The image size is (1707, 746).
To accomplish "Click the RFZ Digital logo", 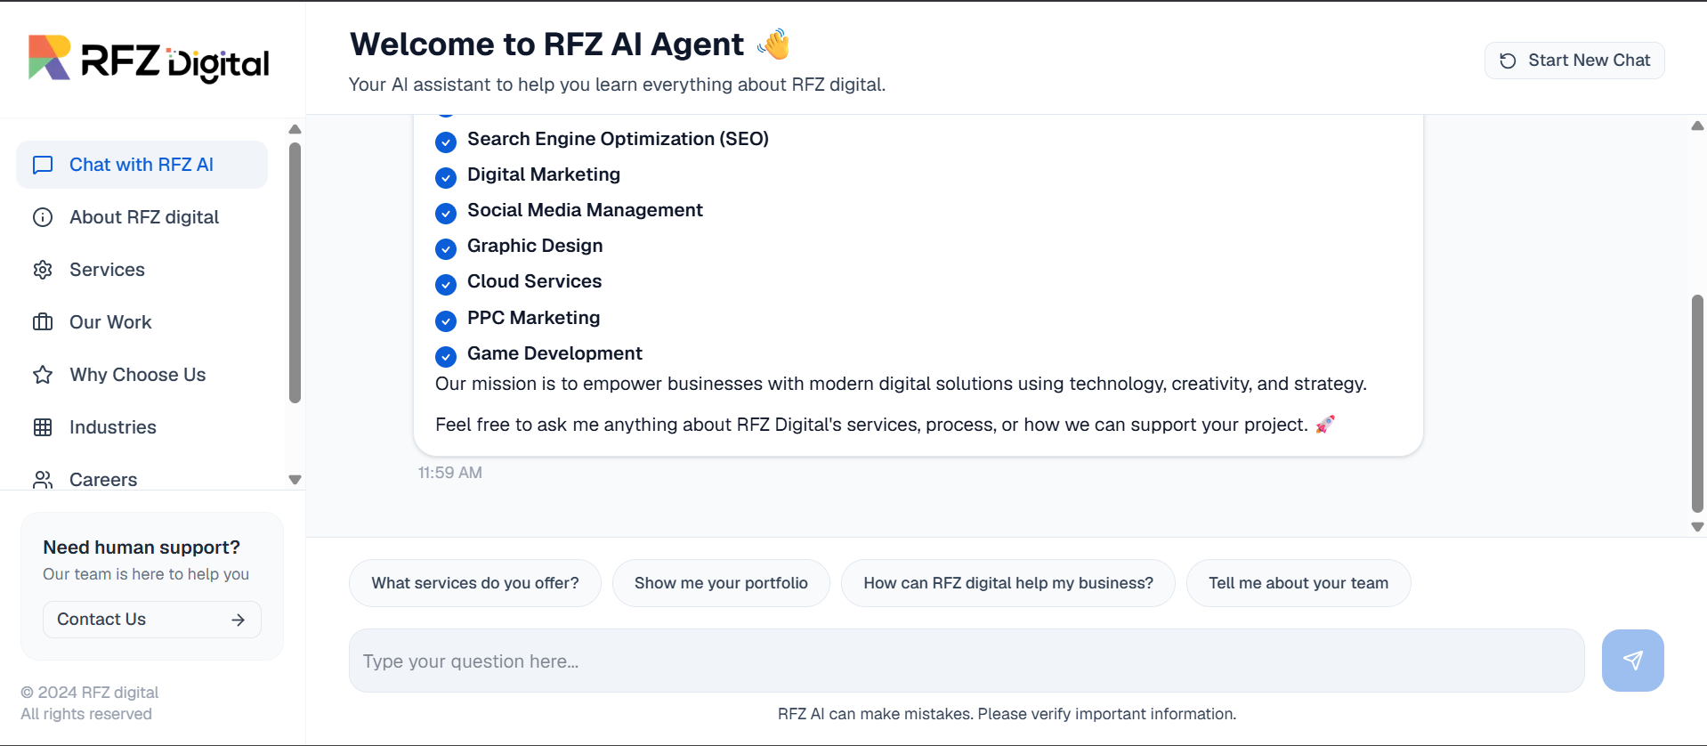I will pos(149,59).
